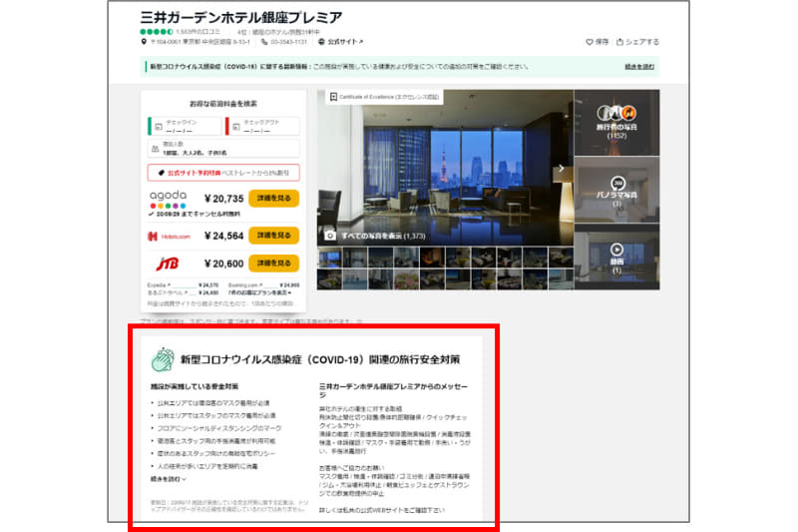Click the agoda logo
Viewport: 798px width, 532px height.
pos(168,199)
